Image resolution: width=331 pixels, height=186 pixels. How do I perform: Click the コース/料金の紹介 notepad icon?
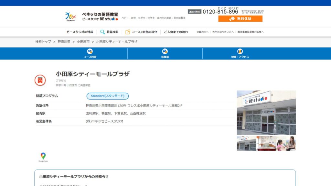(x=127, y=32)
